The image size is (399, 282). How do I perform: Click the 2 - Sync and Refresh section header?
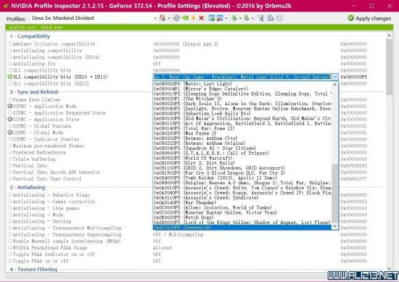click(34, 91)
